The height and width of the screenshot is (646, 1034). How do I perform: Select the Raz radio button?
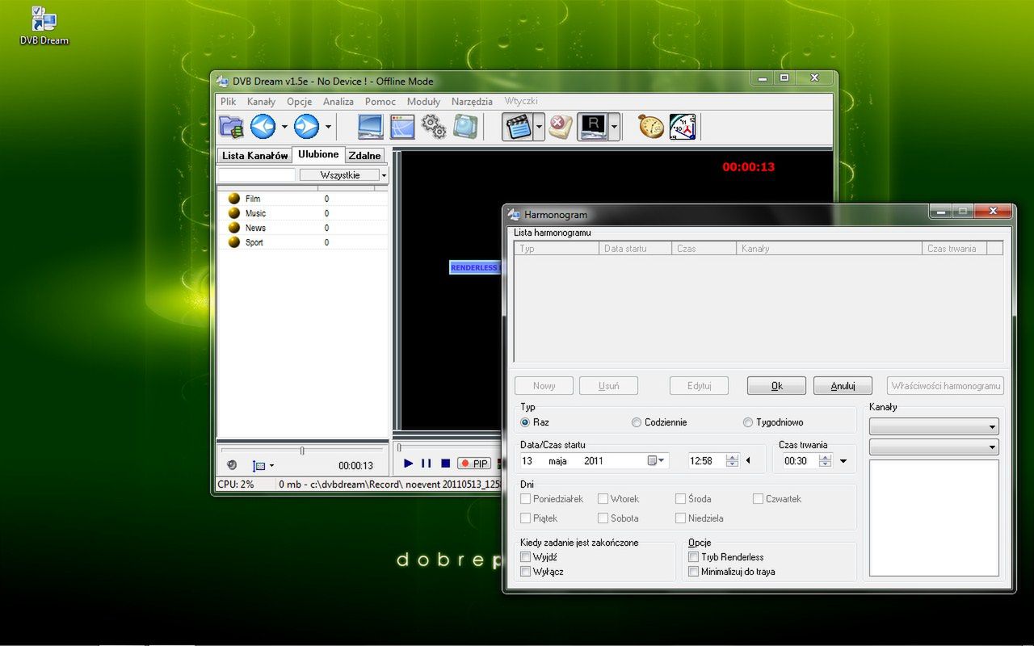coord(526,422)
